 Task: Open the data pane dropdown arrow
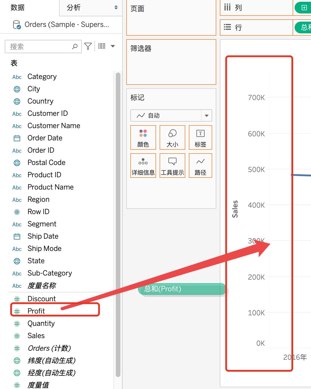[x=113, y=46]
